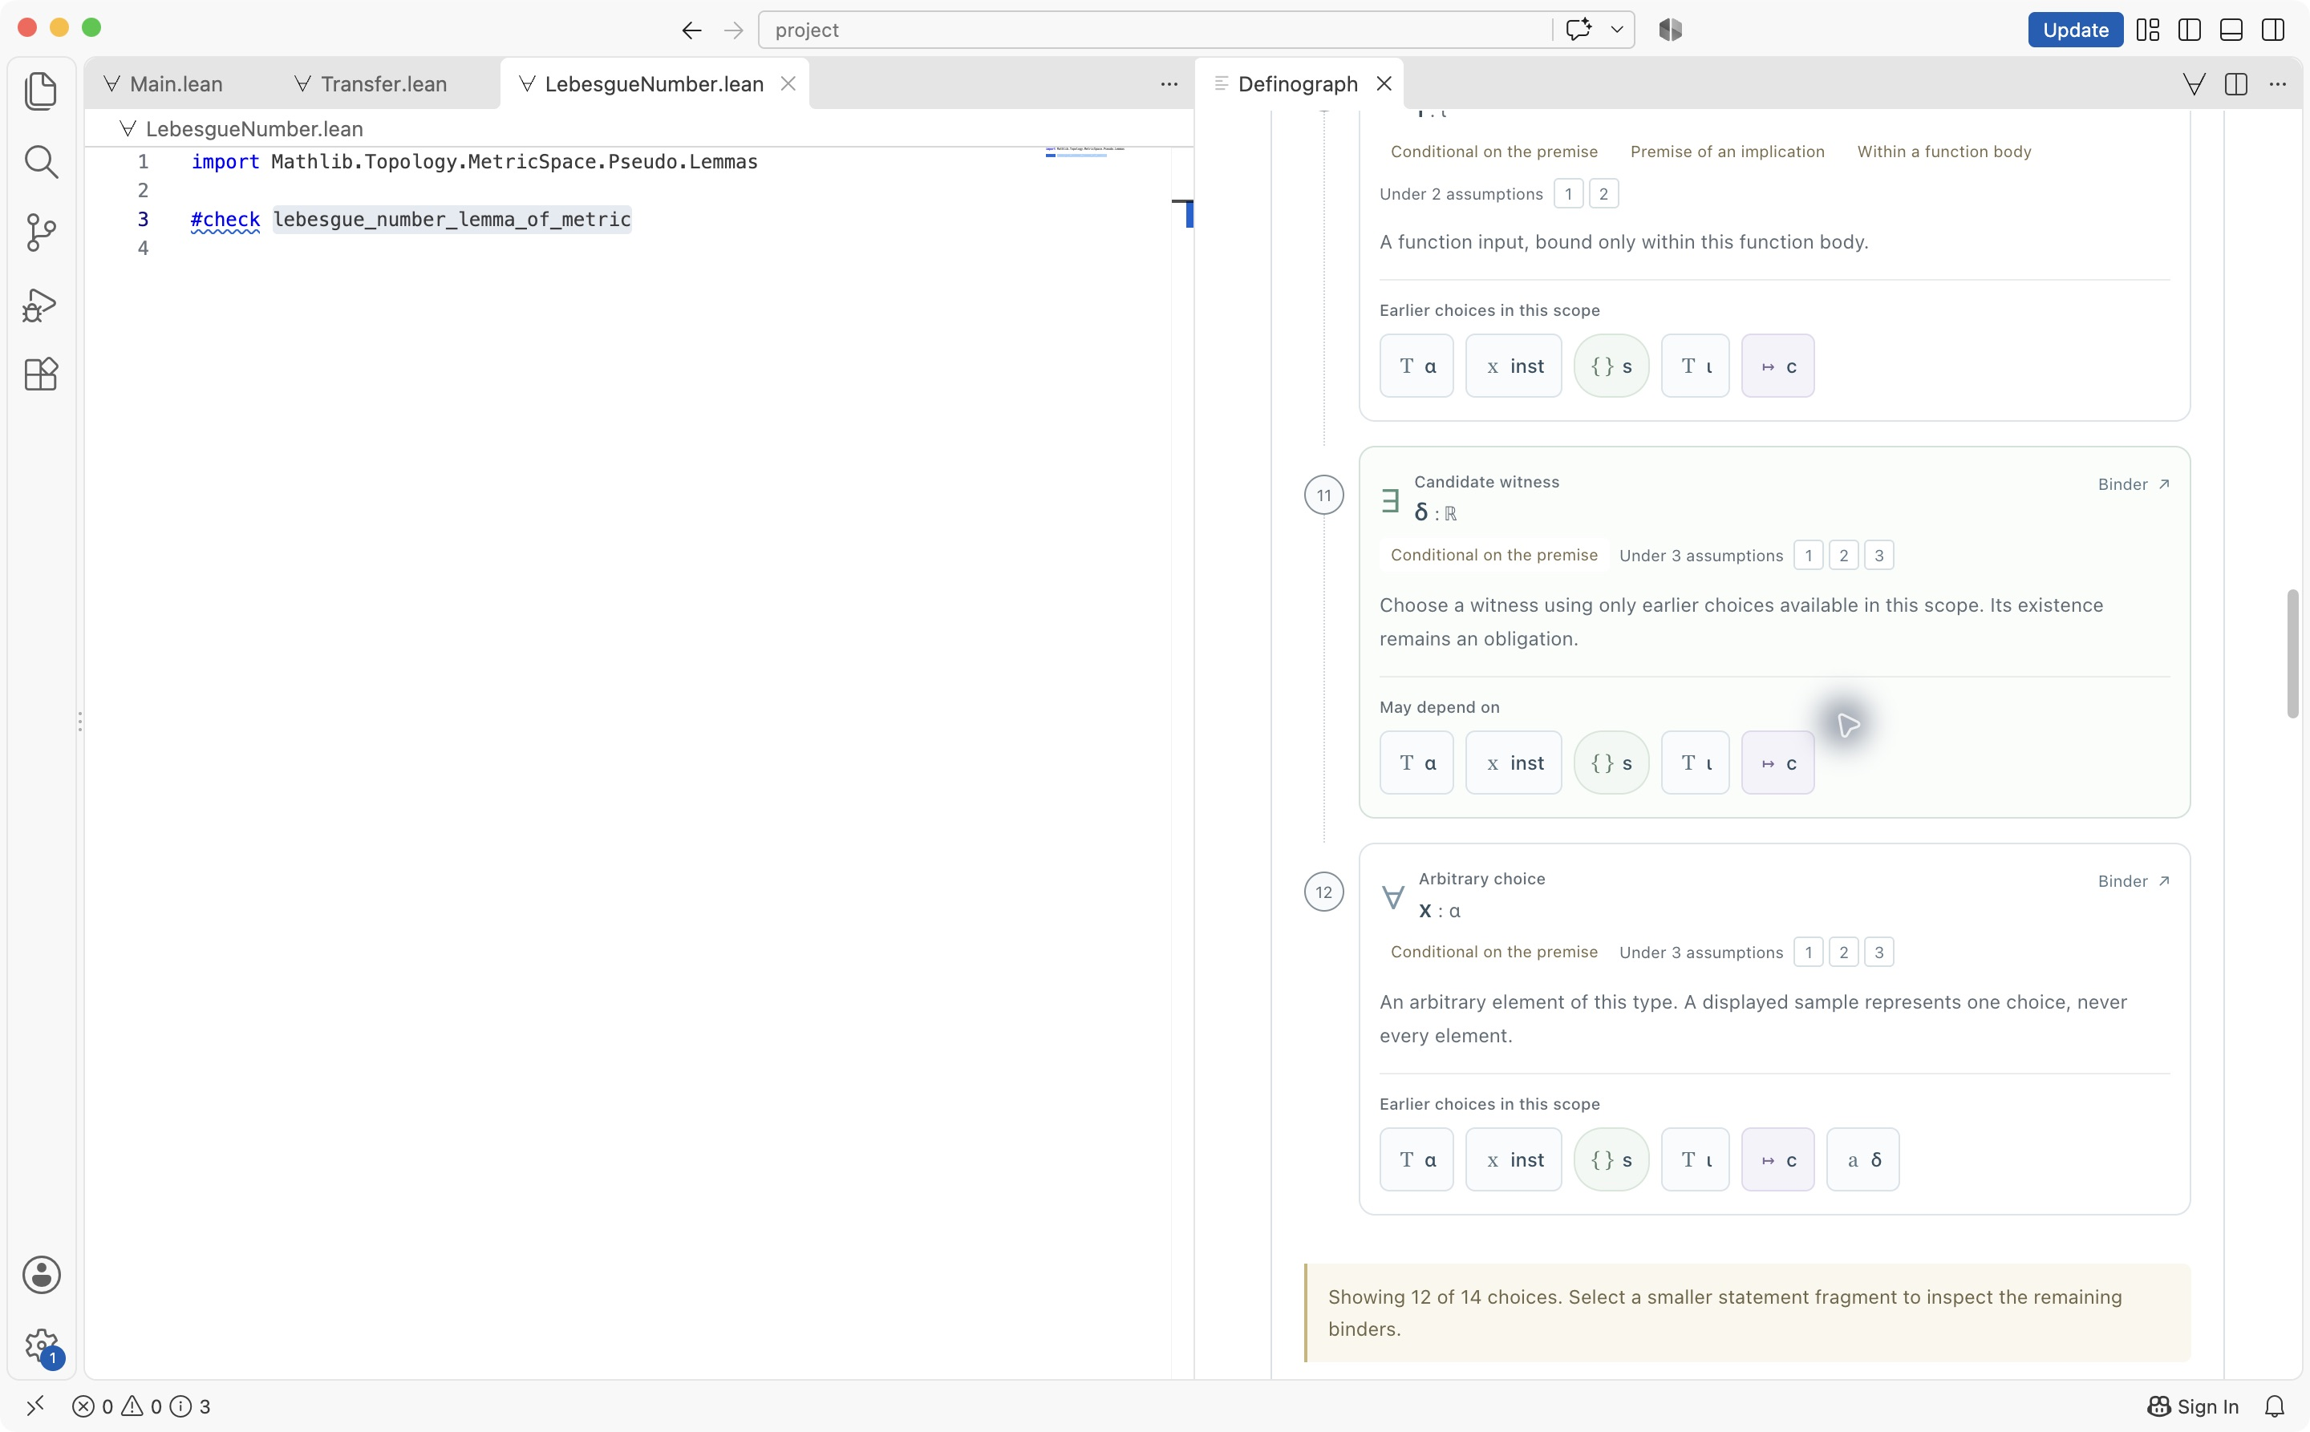
Task: Click the go forward arrow
Action: click(733, 30)
